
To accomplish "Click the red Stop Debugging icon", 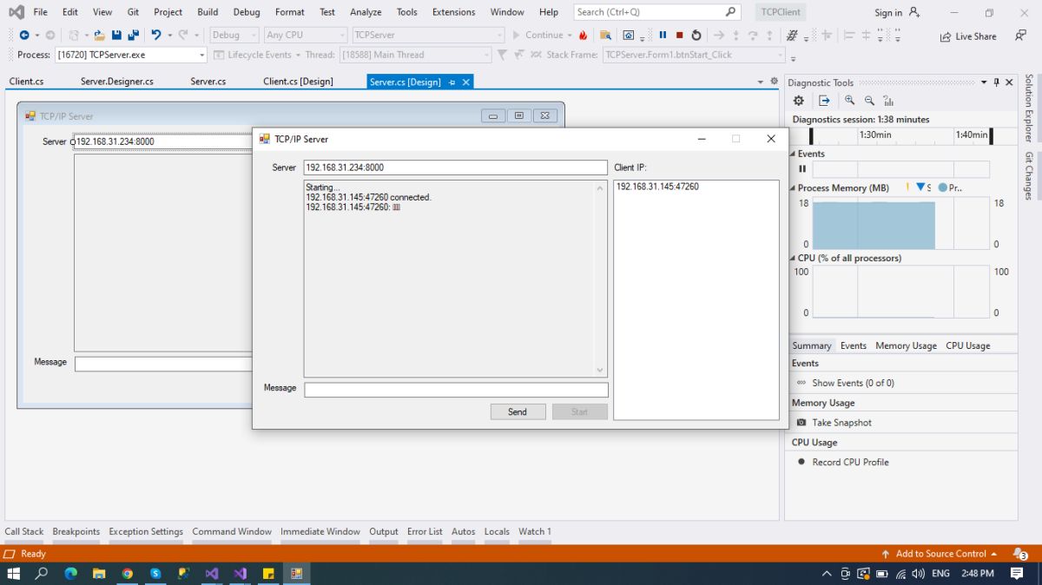I will point(679,36).
